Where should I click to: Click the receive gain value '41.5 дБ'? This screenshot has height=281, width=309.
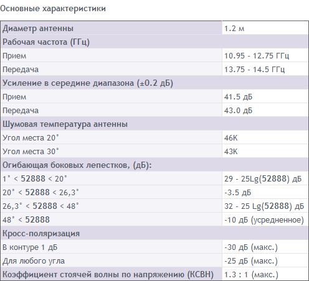pos(238,97)
